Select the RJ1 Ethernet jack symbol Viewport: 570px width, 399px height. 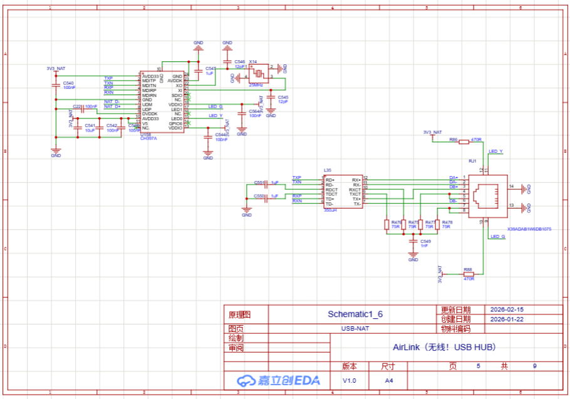488,196
